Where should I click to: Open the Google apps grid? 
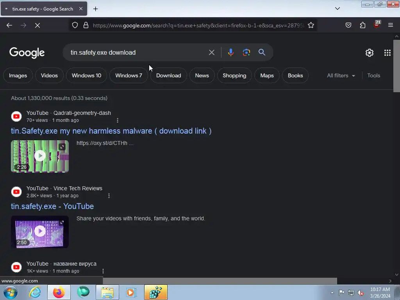pyautogui.click(x=387, y=53)
